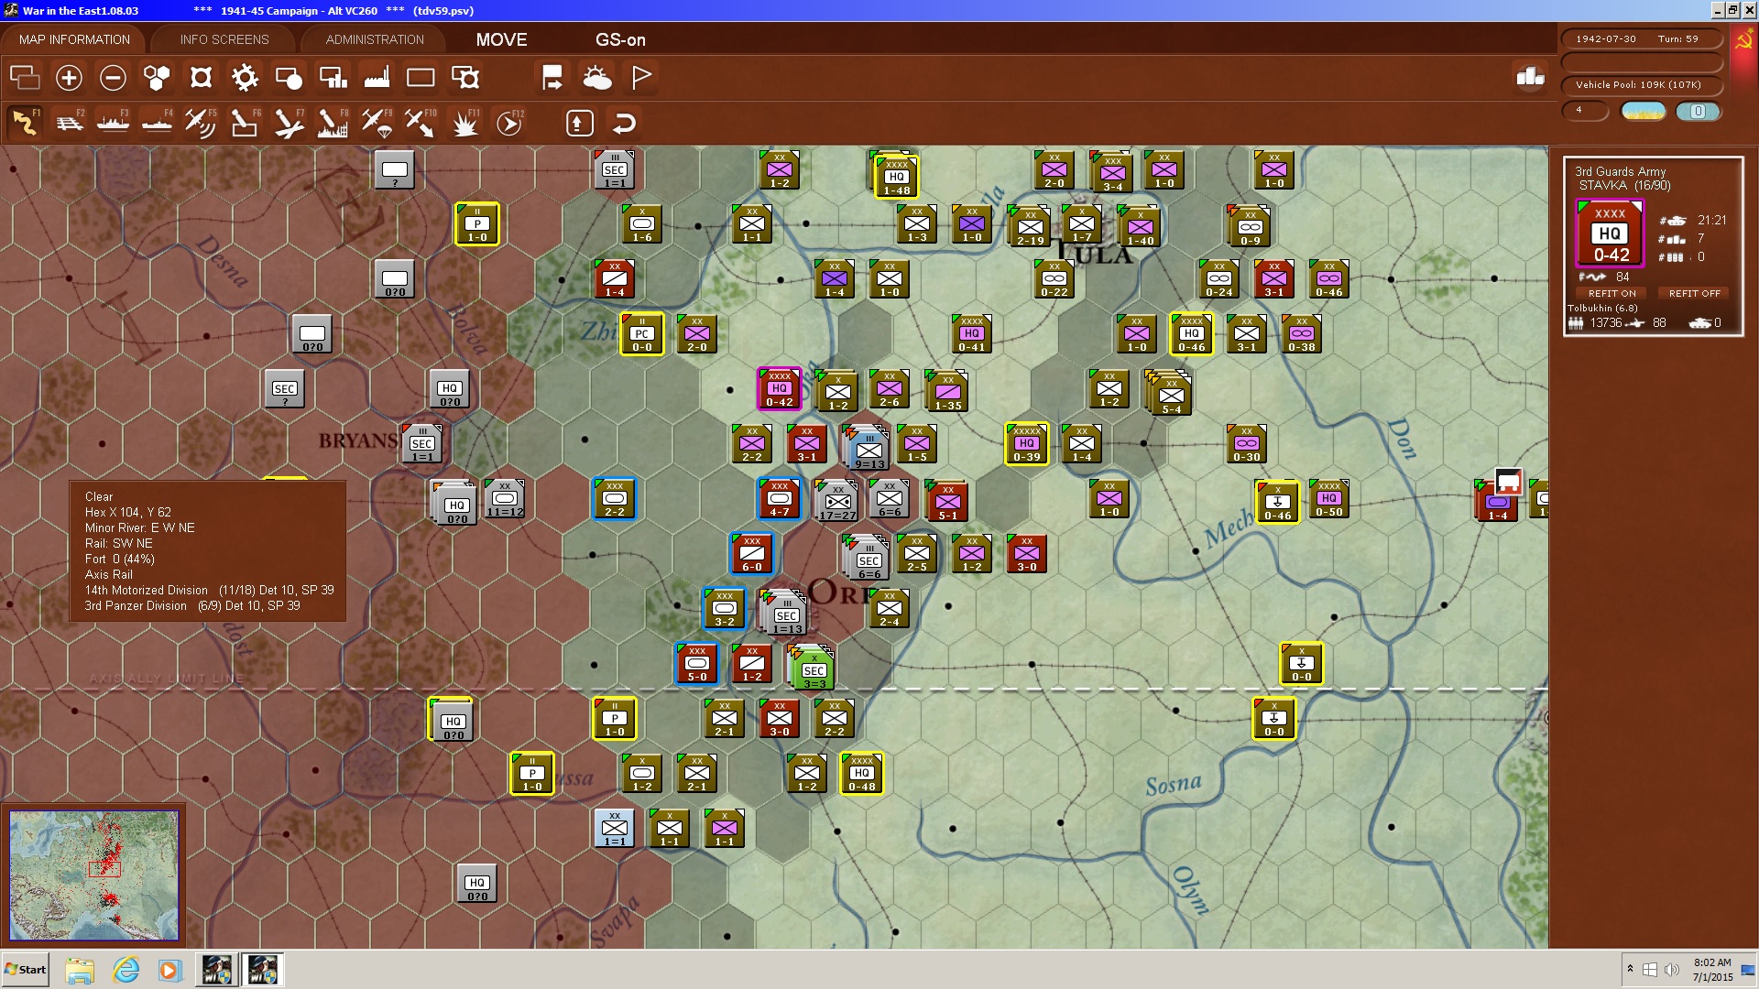
Task: Click the flag with arrow icon
Action: (x=552, y=78)
